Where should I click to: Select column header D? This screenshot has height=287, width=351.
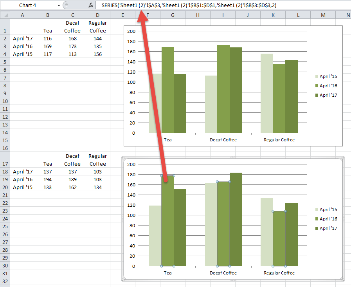click(x=97, y=15)
